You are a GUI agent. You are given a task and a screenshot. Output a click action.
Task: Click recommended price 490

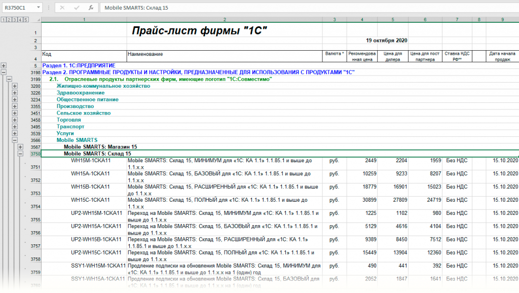[372, 266]
